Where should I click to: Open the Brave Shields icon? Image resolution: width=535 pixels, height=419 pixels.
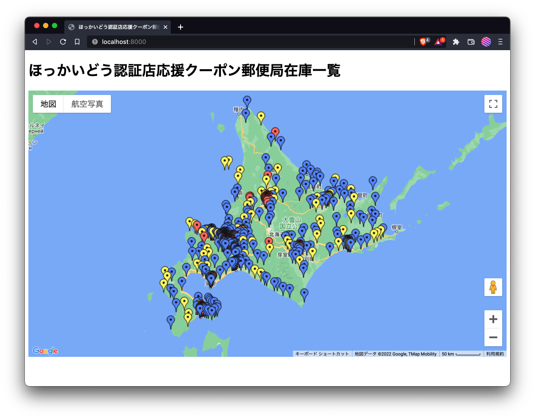[x=423, y=41]
